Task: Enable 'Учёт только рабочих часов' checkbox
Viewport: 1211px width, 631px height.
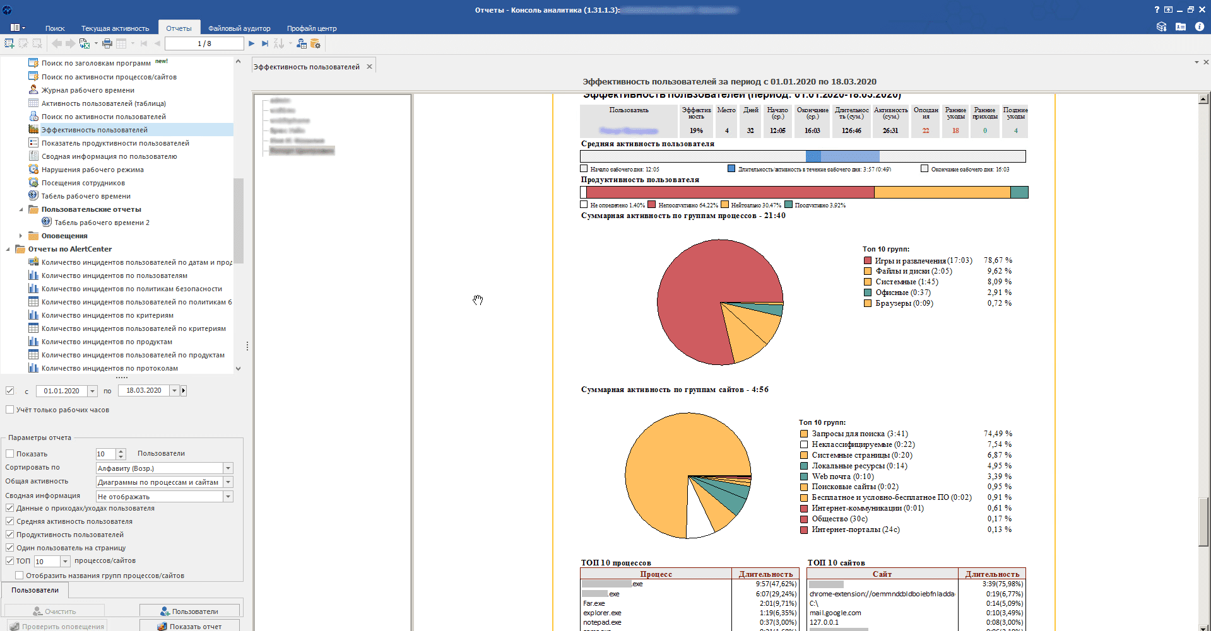Action: pyautogui.click(x=10, y=410)
